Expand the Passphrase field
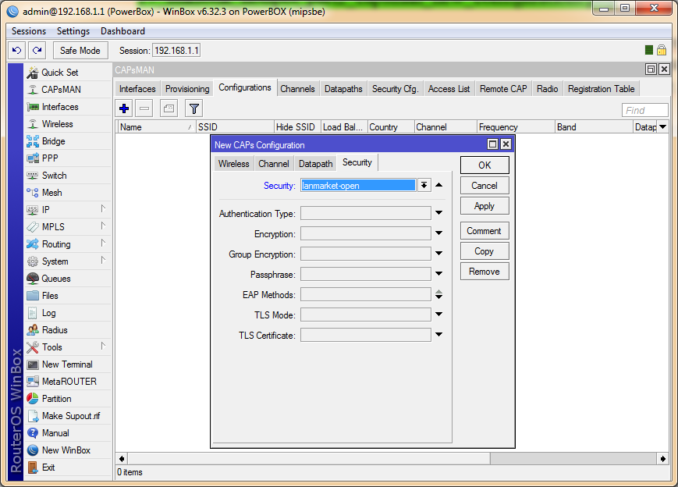Image resolution: width=678 pixels, height=487 pixels. [438, 274]
